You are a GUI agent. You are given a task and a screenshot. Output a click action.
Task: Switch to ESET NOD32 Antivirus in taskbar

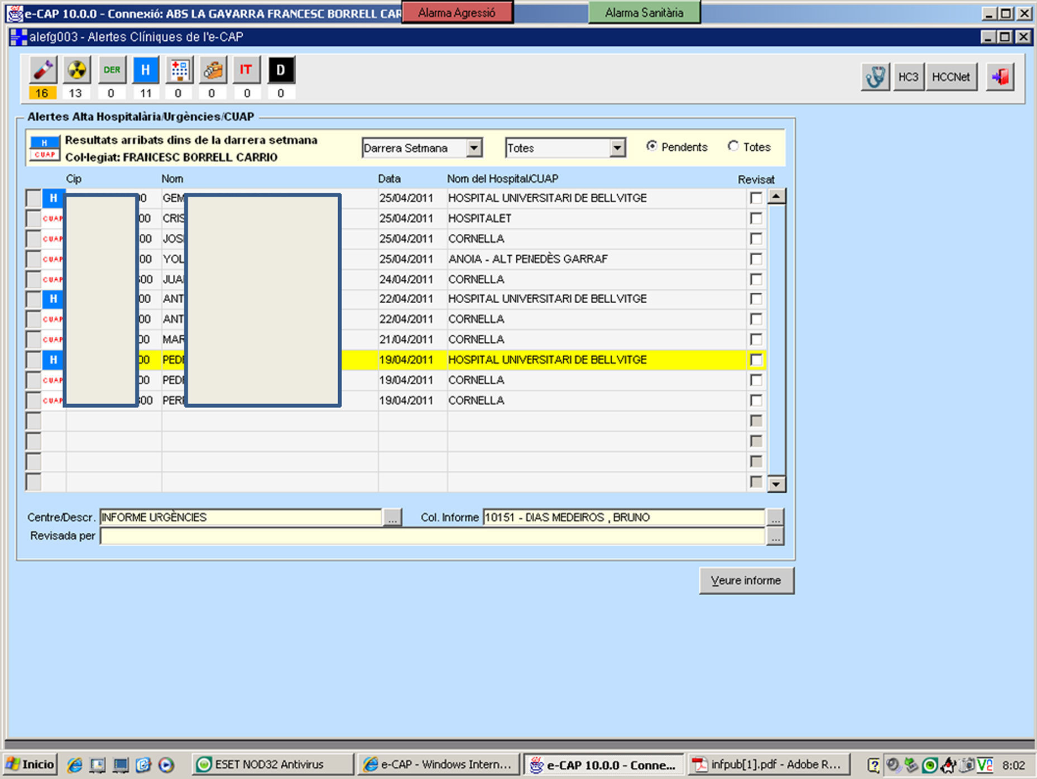point(271,764)
